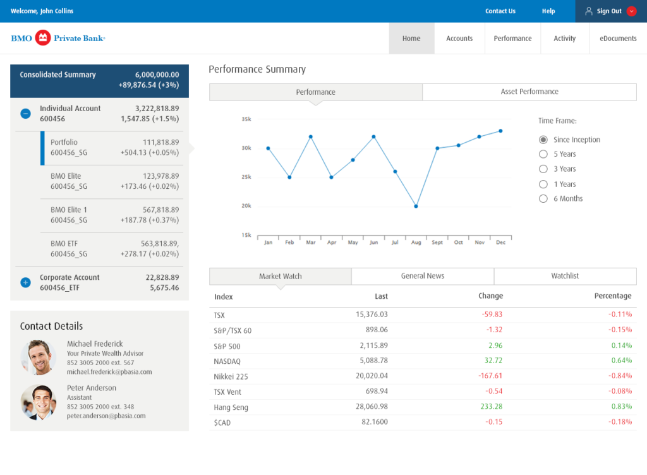Select the Since Inception time frame

(543, 140)
